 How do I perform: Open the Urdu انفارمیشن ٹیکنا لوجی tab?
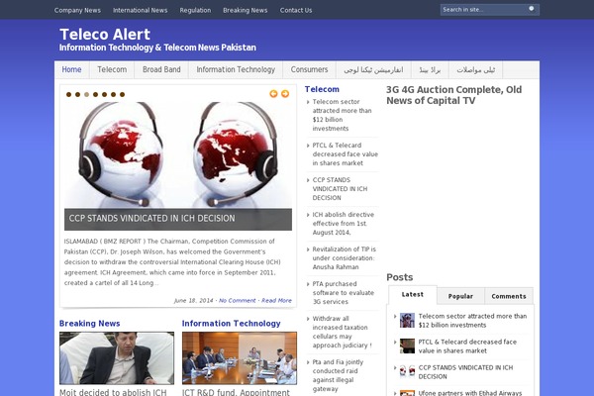373,69
